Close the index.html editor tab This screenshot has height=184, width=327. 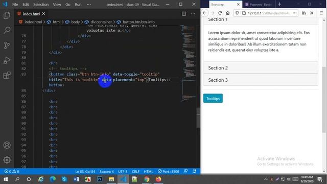click(x=43, y=14)
